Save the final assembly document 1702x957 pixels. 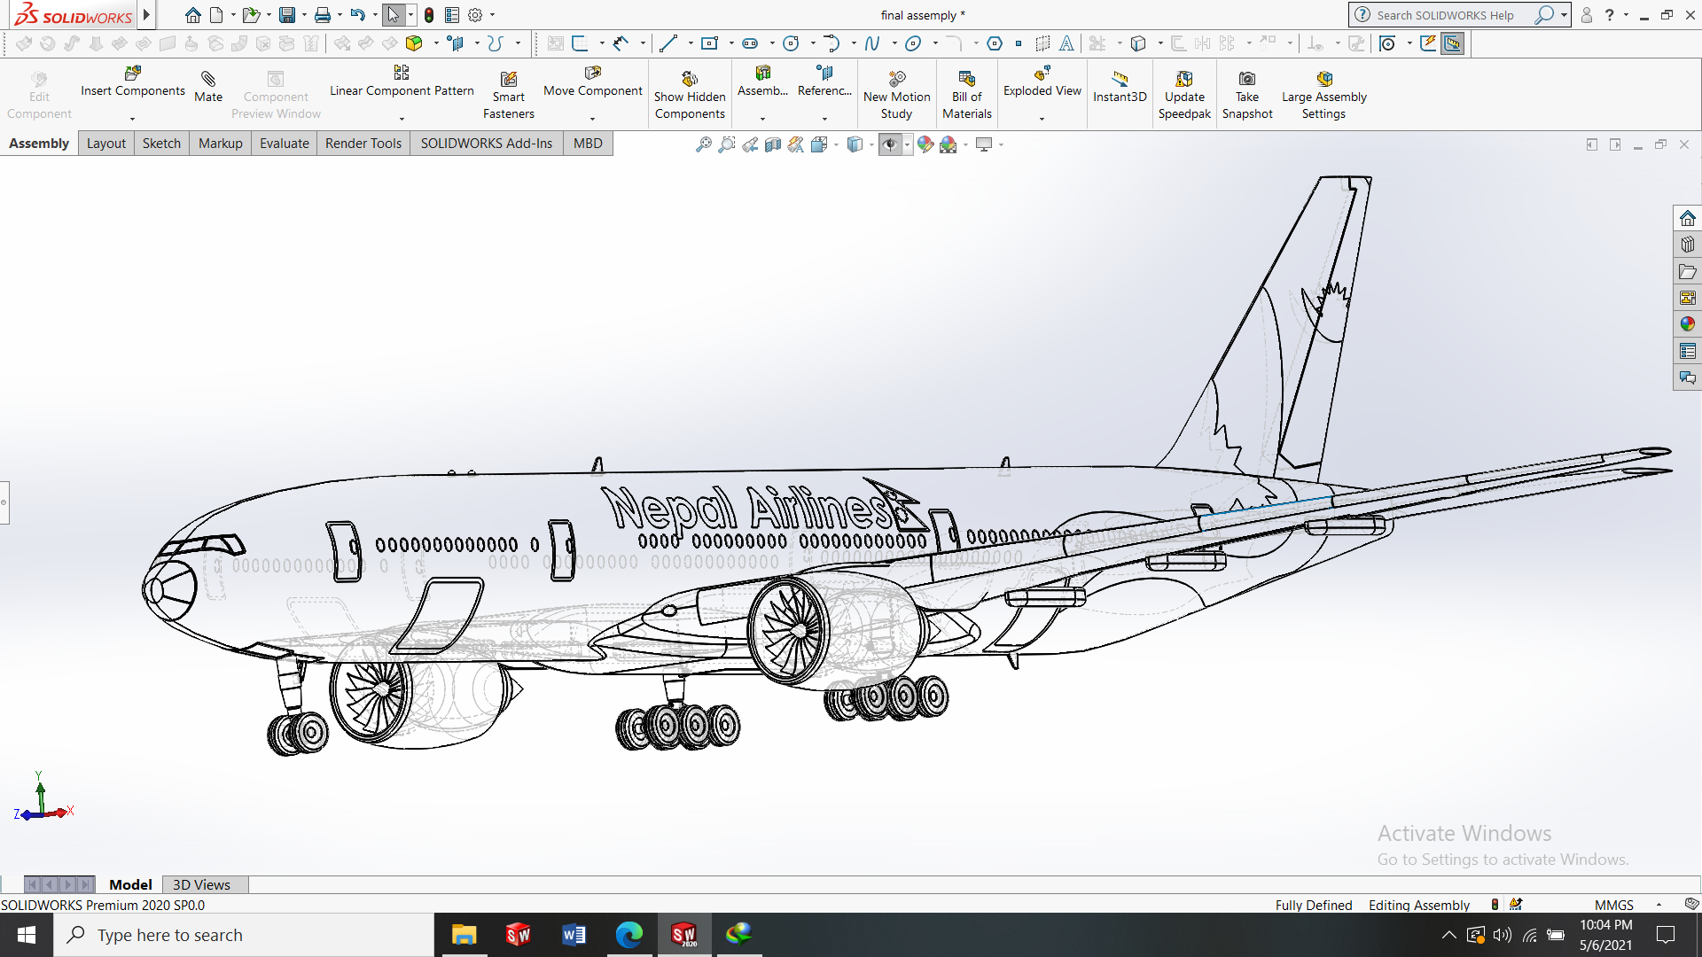tap(286, 15)
